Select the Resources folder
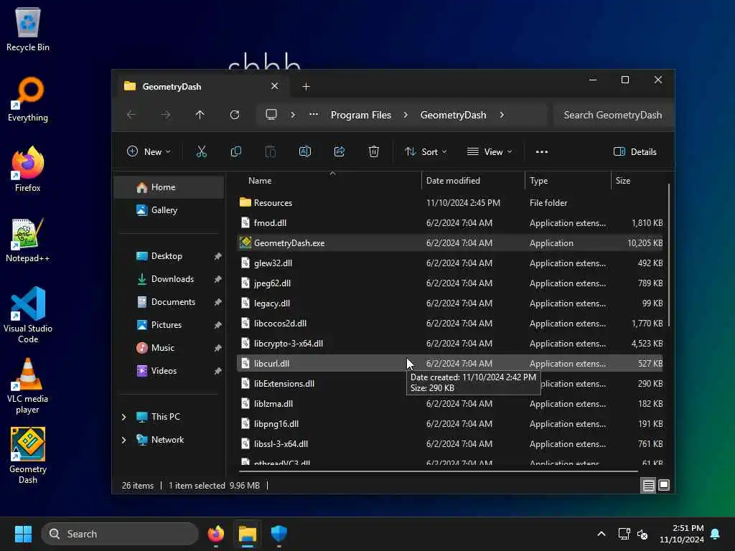This screenshot has width=735, height=551. click(449, 203)
